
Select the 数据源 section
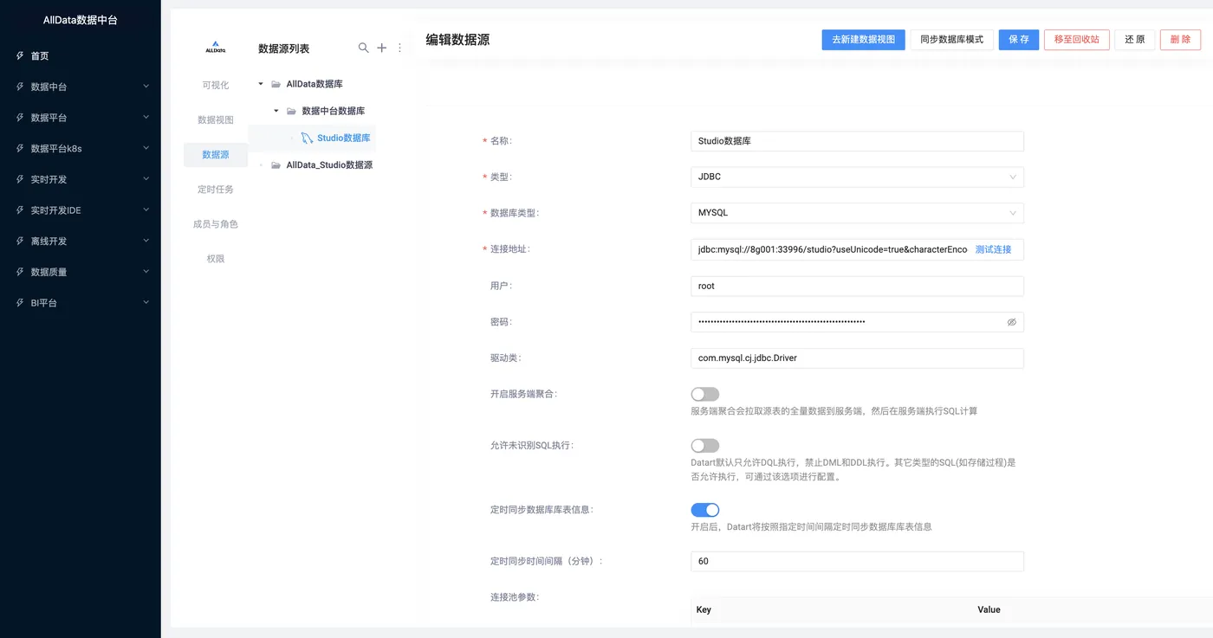(x=216, y=154)
